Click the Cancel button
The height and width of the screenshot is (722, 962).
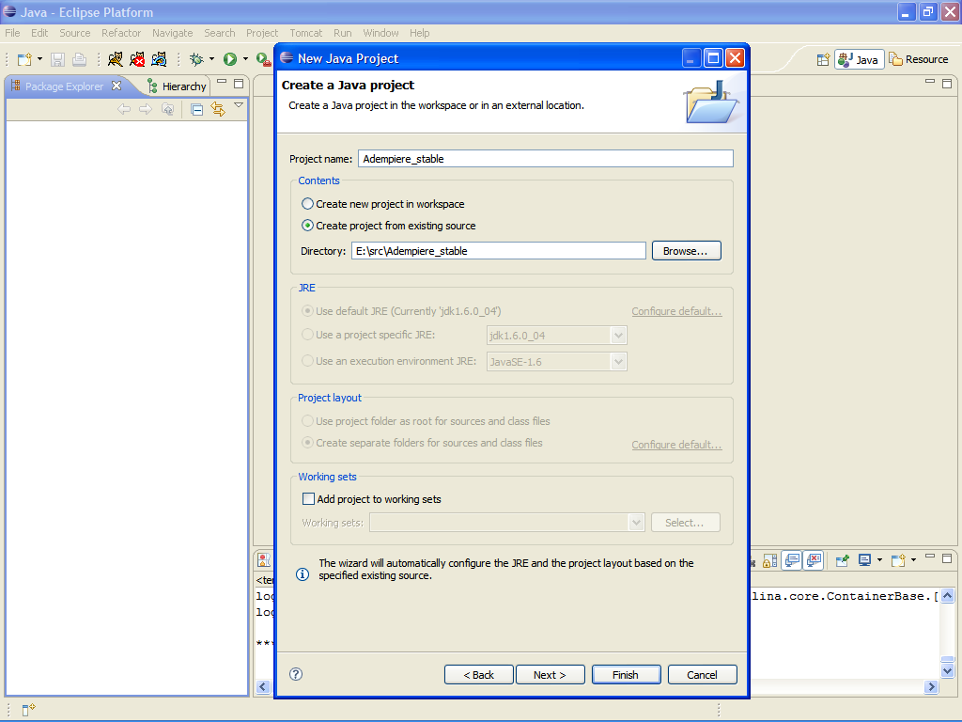coord(702,675)
